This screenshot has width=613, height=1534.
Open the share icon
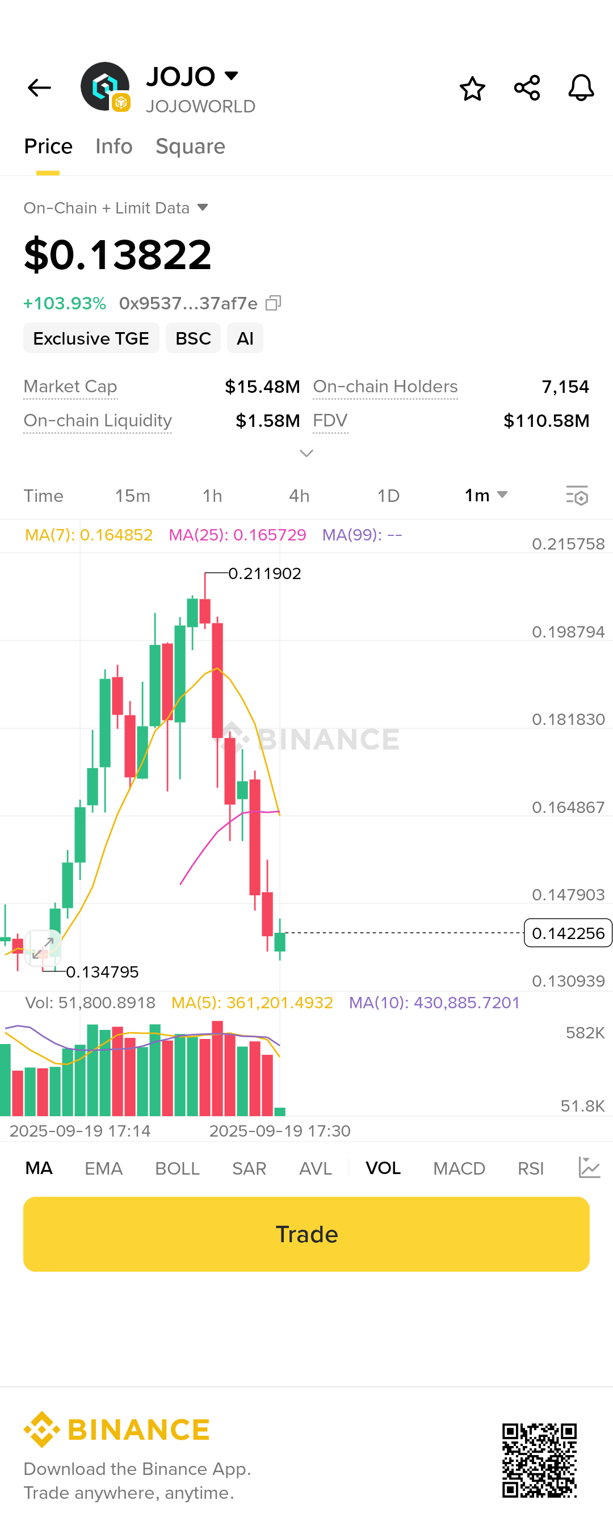527,88
